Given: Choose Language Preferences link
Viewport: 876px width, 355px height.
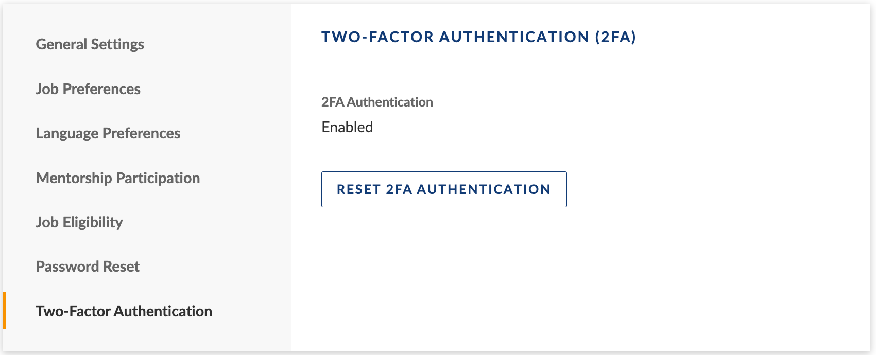Looking at the screenshot, I should (x=108, y=133).
